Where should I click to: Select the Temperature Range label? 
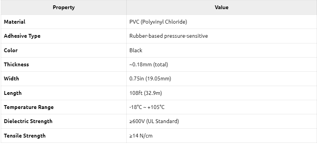(29, 107)
